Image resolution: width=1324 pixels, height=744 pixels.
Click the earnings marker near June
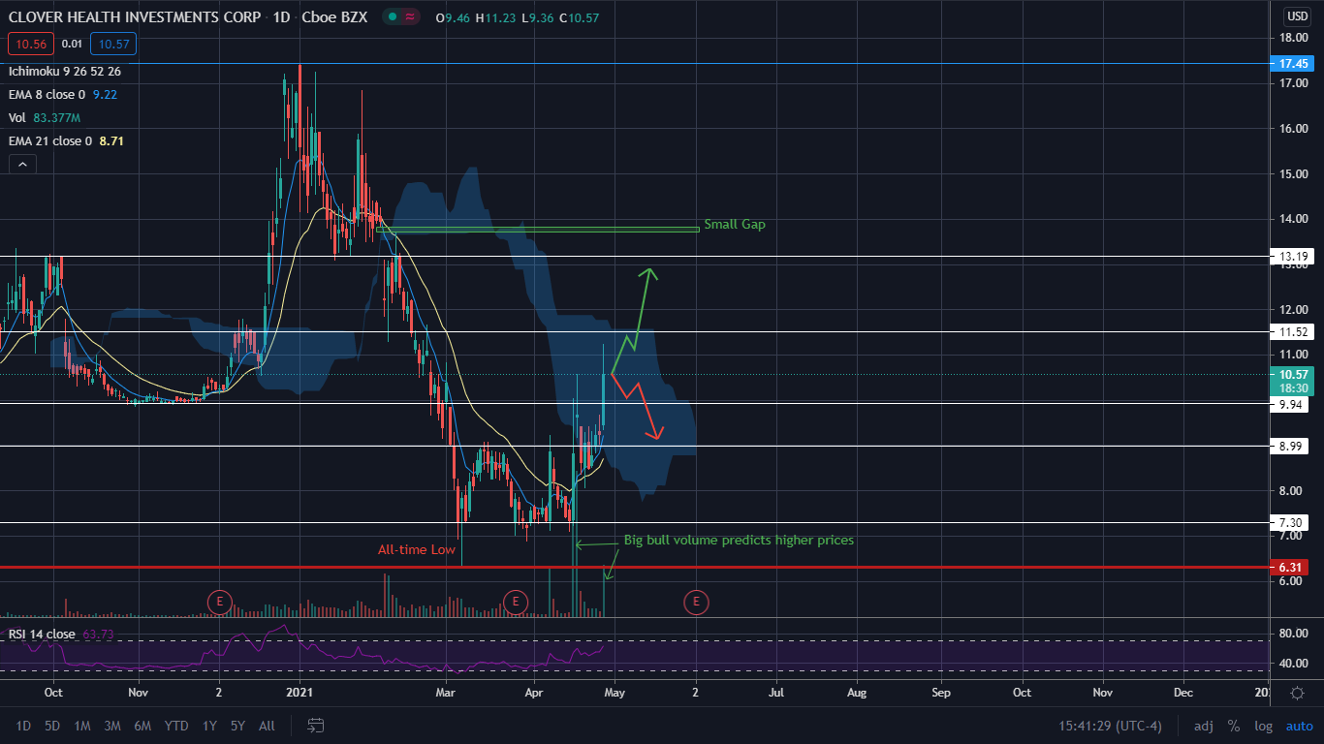pyautogui.click(x=695, y=603)
